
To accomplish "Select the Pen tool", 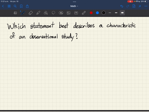I will [x=23, y=13].
